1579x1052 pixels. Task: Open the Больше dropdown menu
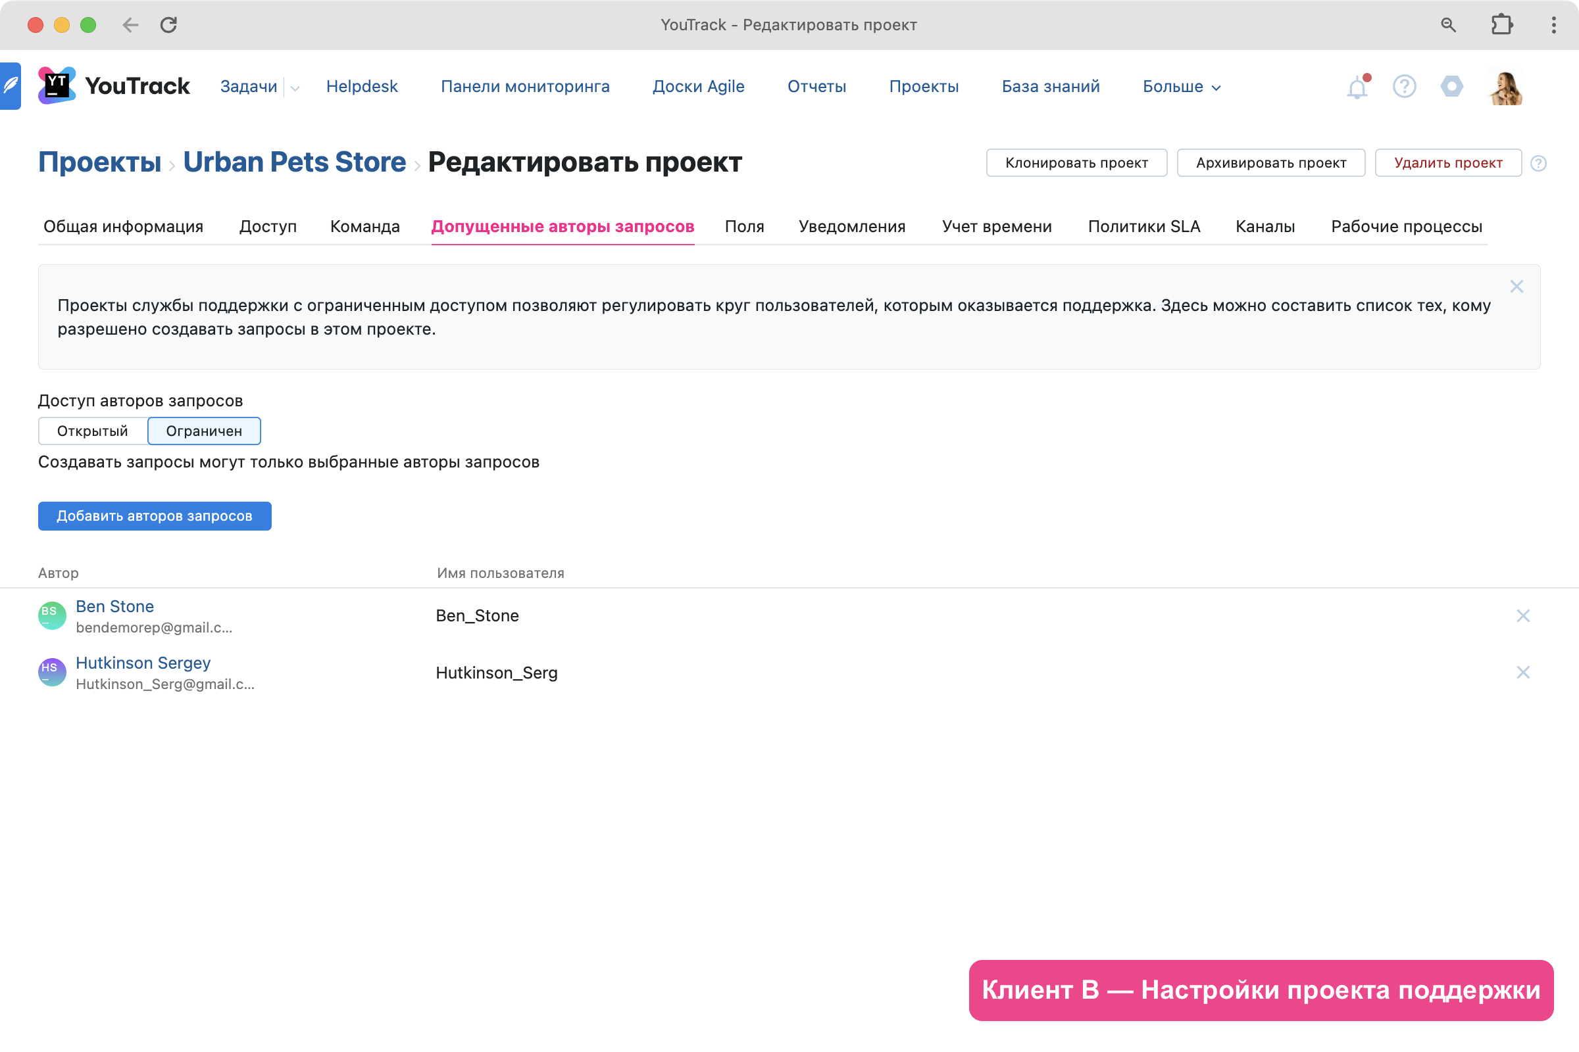(1181, 87)
